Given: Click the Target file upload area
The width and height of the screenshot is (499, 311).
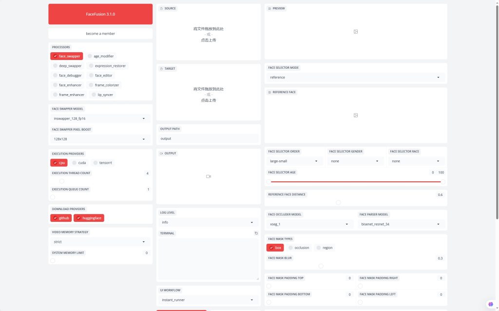Looking at the screenshot, I should pos(209,95).
